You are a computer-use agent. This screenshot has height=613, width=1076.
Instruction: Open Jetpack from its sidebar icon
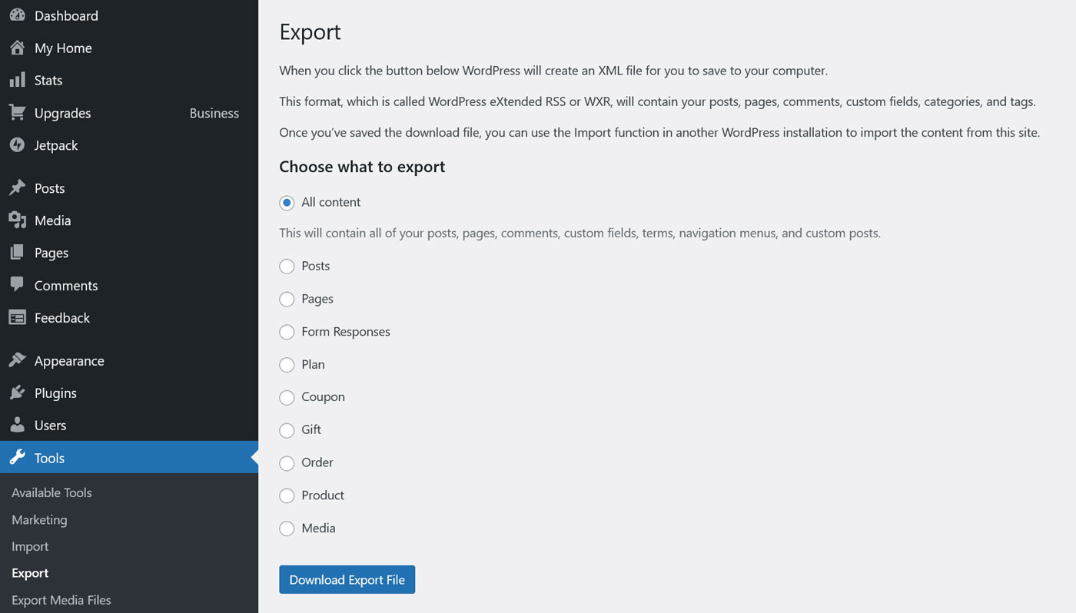pyautogui.click(x=16, y=145)
